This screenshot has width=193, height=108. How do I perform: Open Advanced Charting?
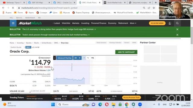tap(65, 58)
